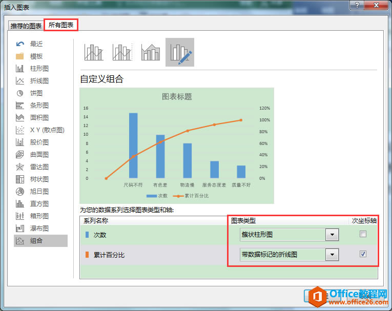Image resolution: width=392 pixels, height=311 pixels.
Task: Click the 图表标题 preview title
Action: click(177, 96)
